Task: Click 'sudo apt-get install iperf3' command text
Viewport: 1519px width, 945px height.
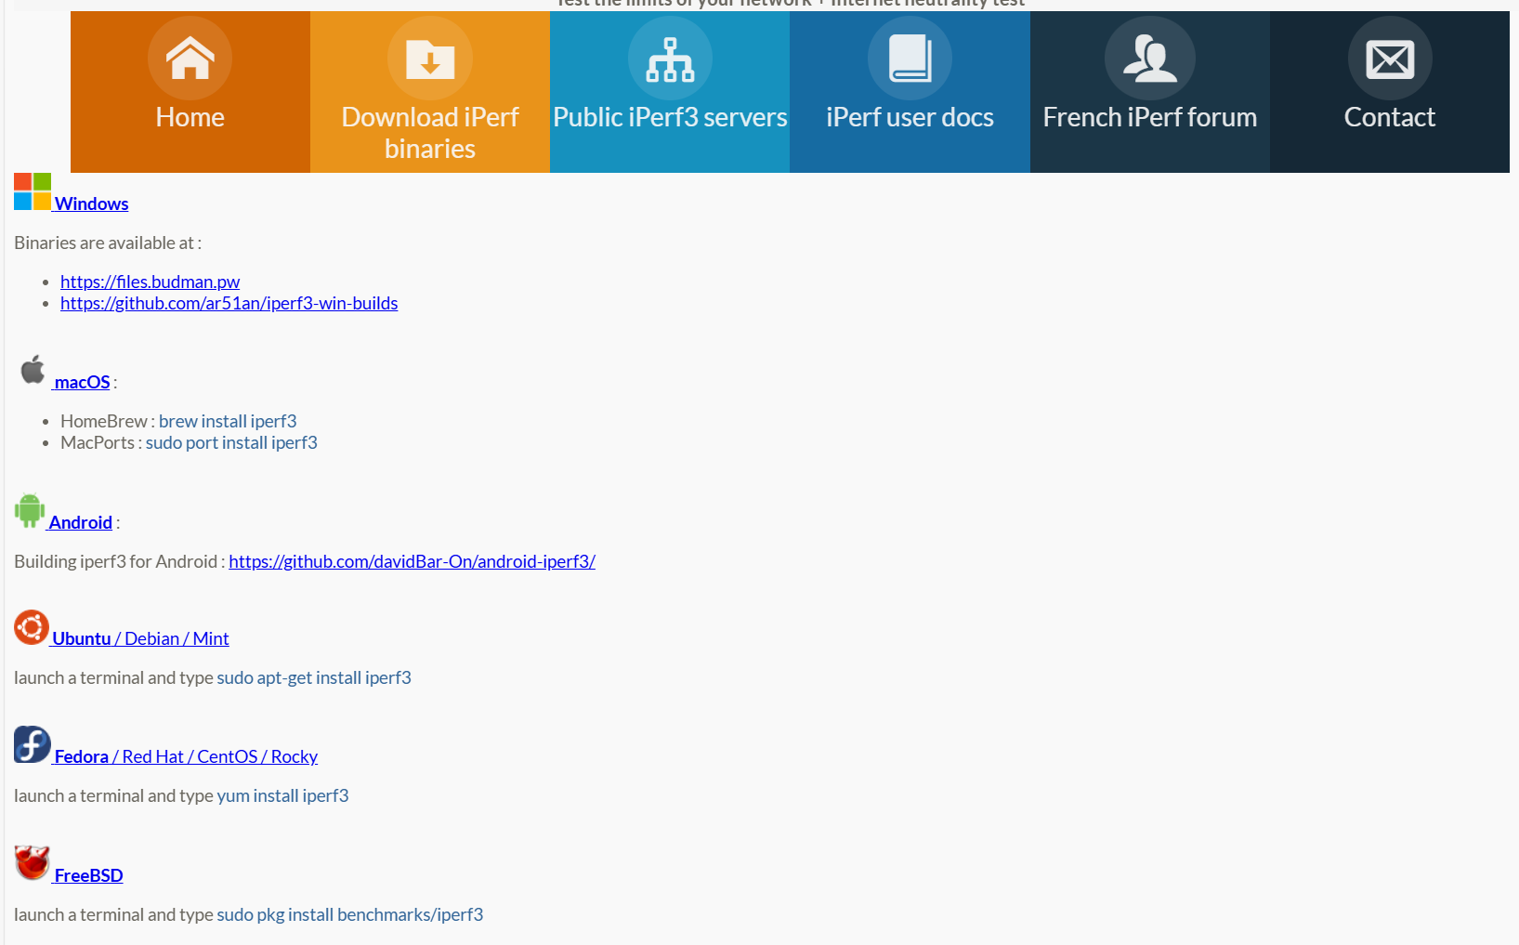Action: (x=314, y=677)
